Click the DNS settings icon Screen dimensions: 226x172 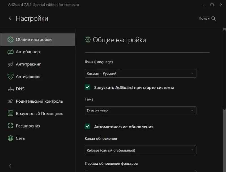[x=10, y=89]
